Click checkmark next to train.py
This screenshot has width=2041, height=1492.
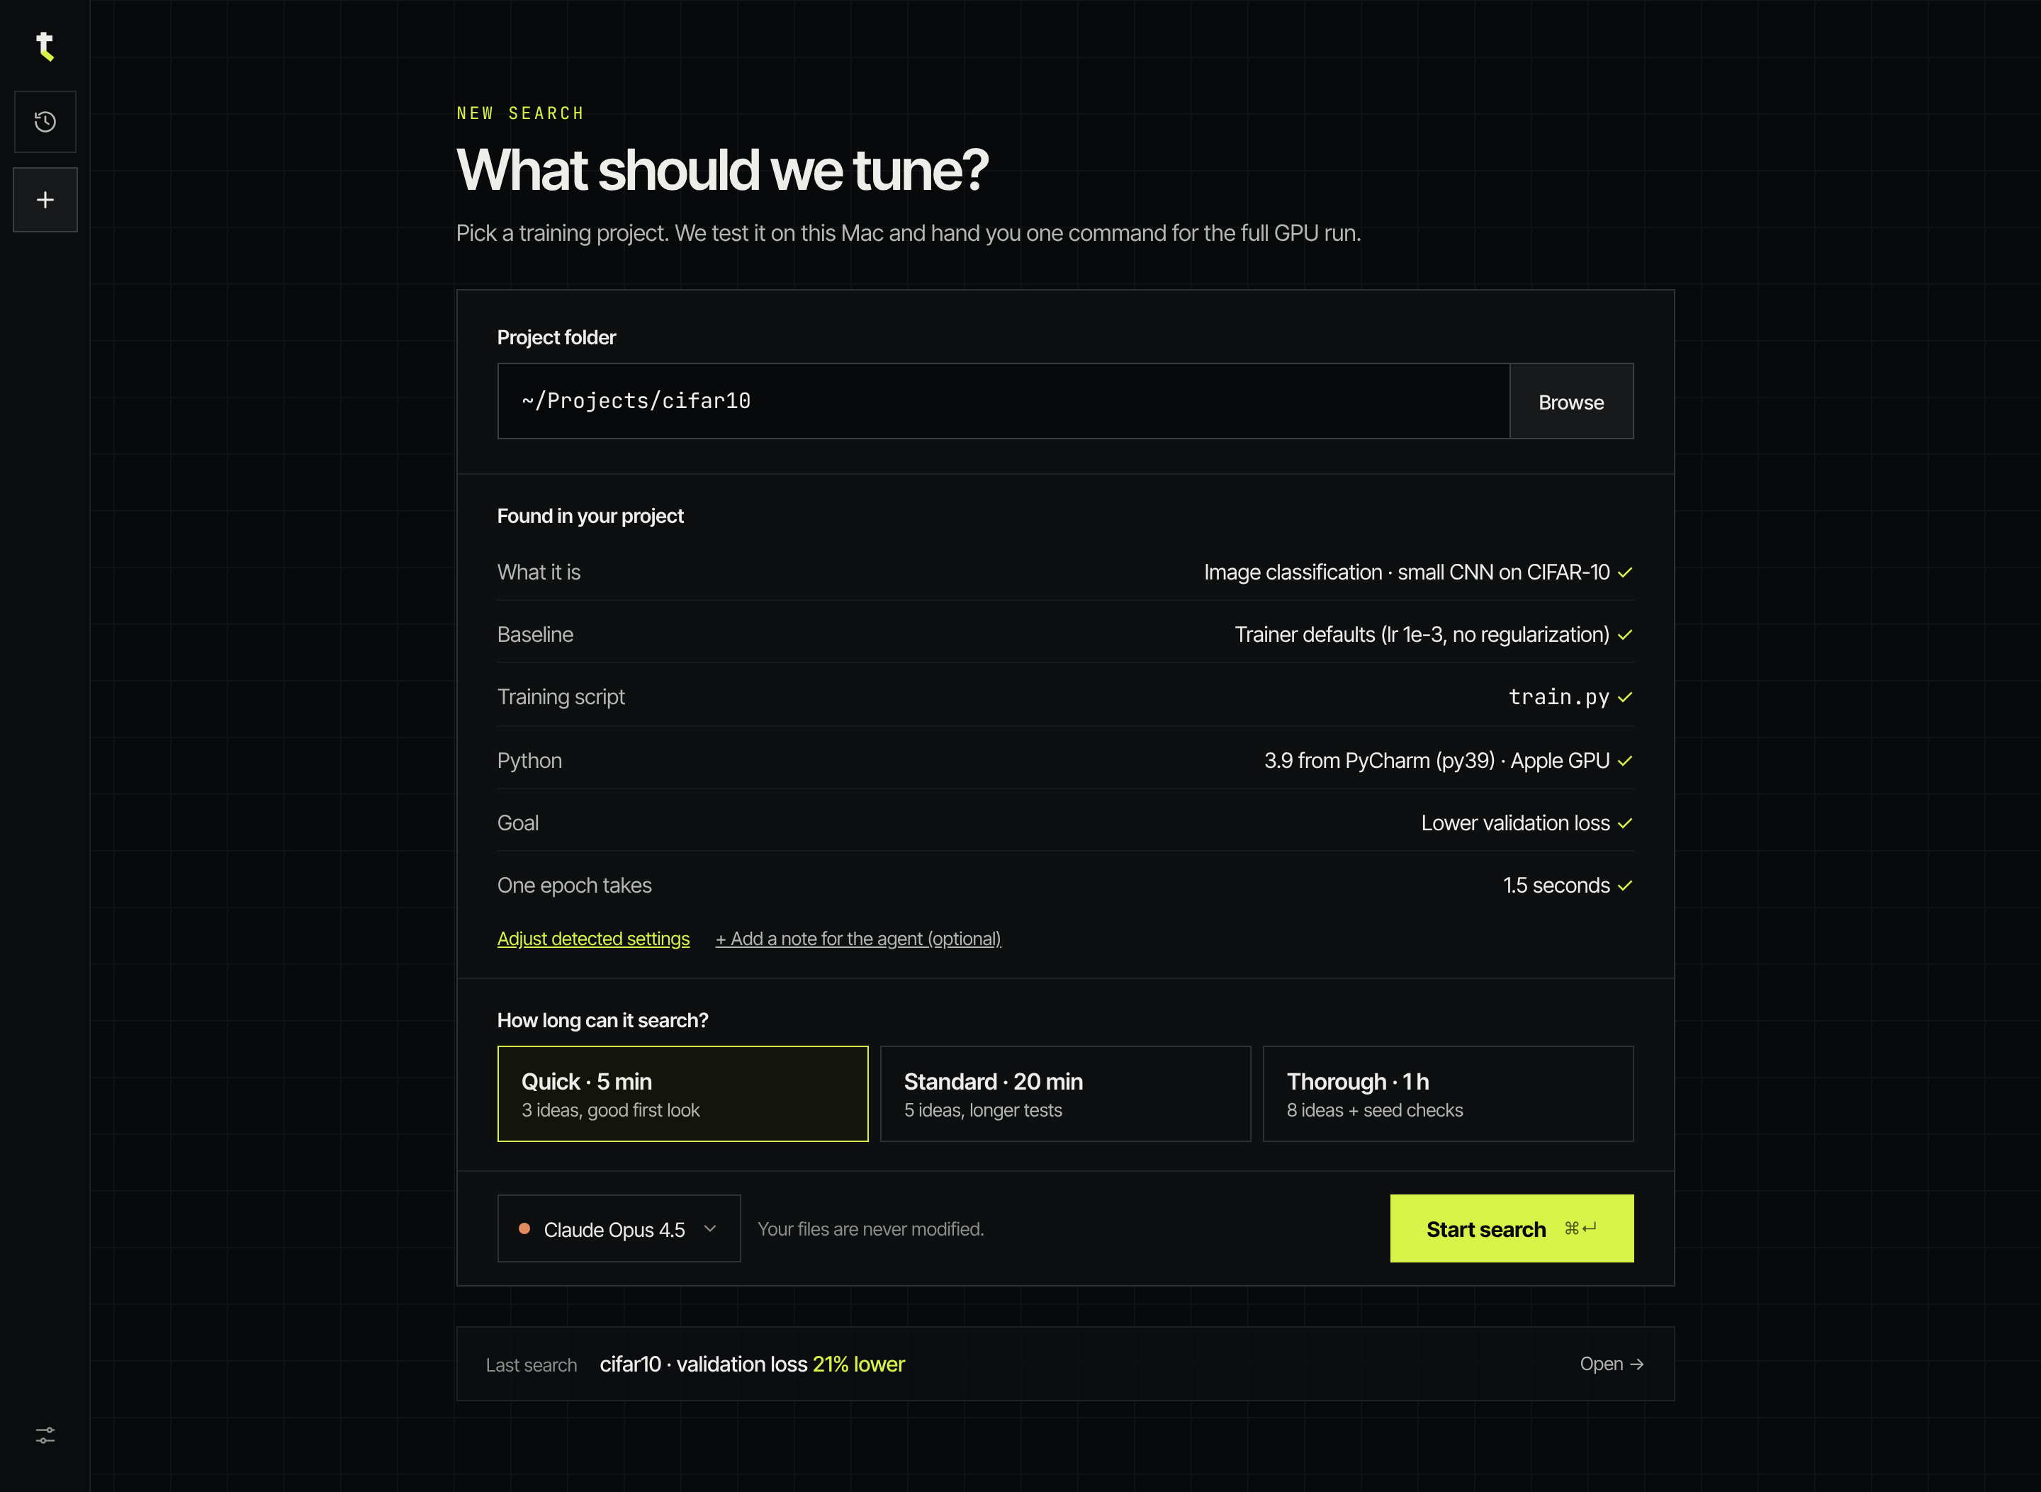point(1626,697)
